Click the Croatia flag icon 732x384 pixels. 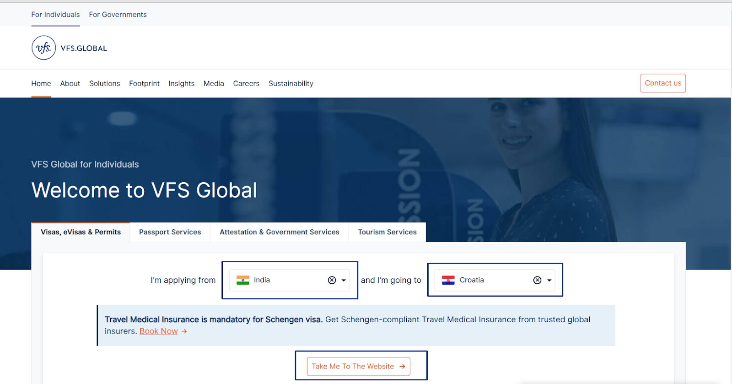point(448,280)
